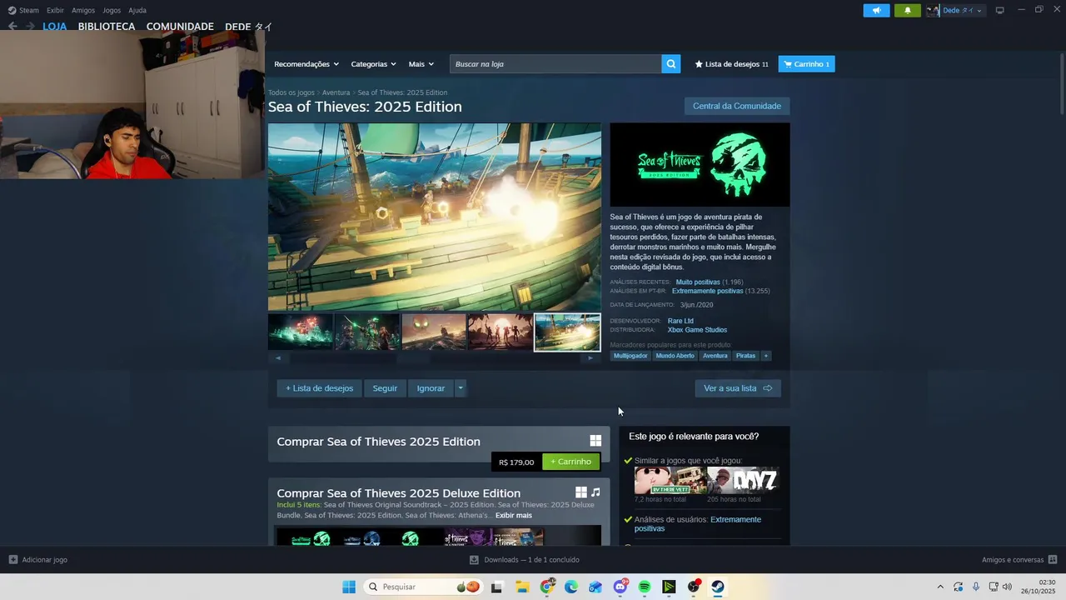Click the Central da Comunidade button
The width and height of the screenshot is (1066, 600).
tap(737, 106)
